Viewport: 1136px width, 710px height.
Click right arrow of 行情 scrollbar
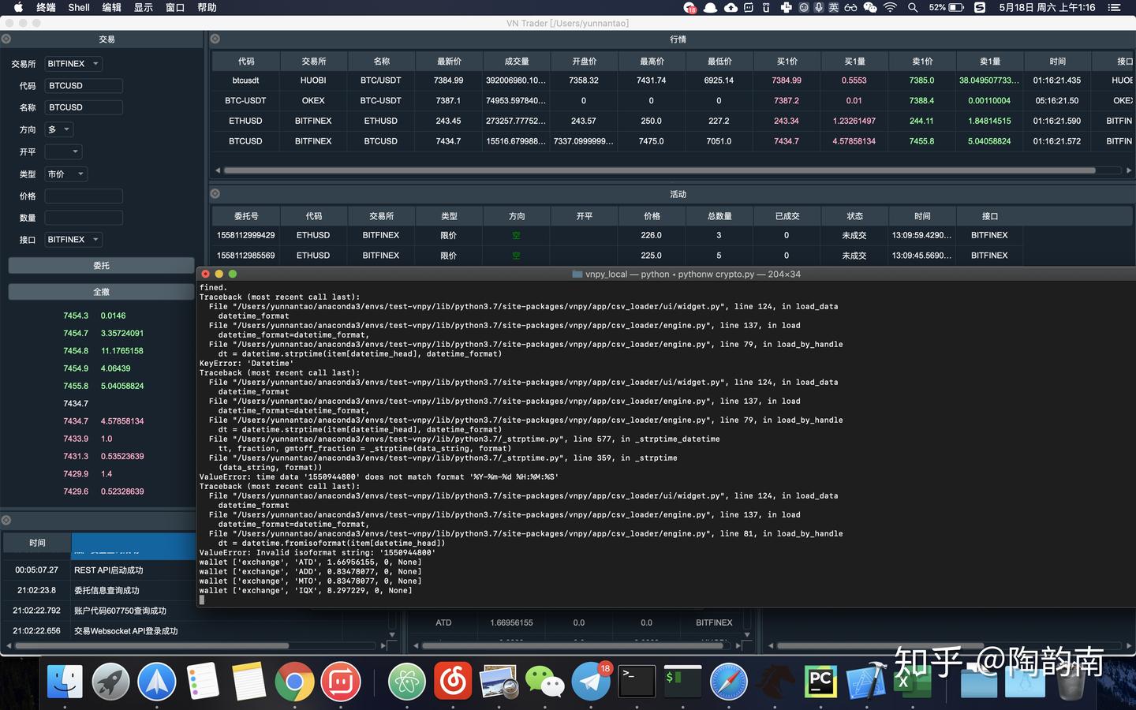pos(1128,170)
